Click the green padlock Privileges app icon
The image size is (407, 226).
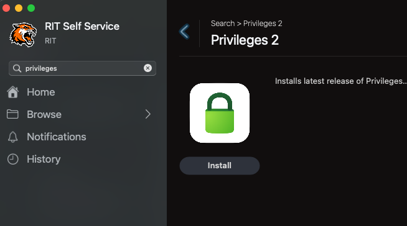click(220, 113)
